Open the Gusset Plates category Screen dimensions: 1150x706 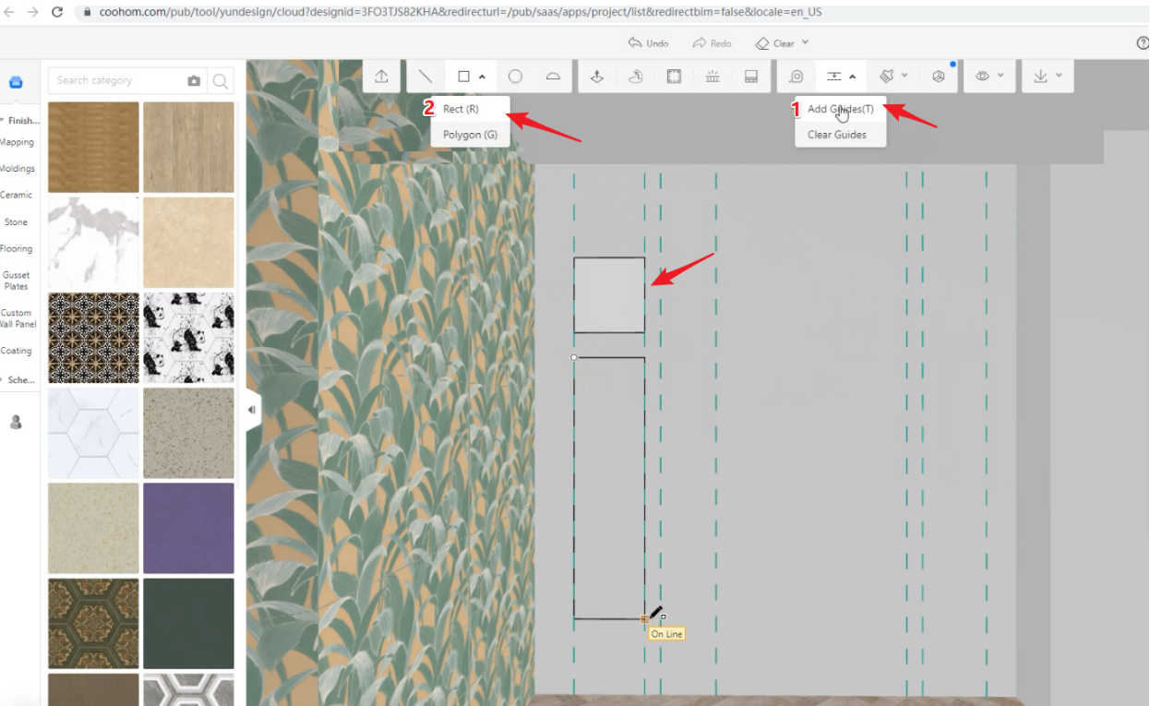click(17, 281)
